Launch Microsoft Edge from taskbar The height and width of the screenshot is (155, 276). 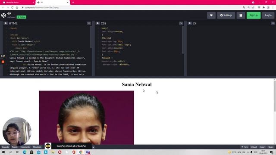tap(25, 152)
